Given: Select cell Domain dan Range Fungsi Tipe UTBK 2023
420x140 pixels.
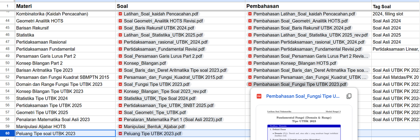Looking at the screenshot, I should click(65, 84).
